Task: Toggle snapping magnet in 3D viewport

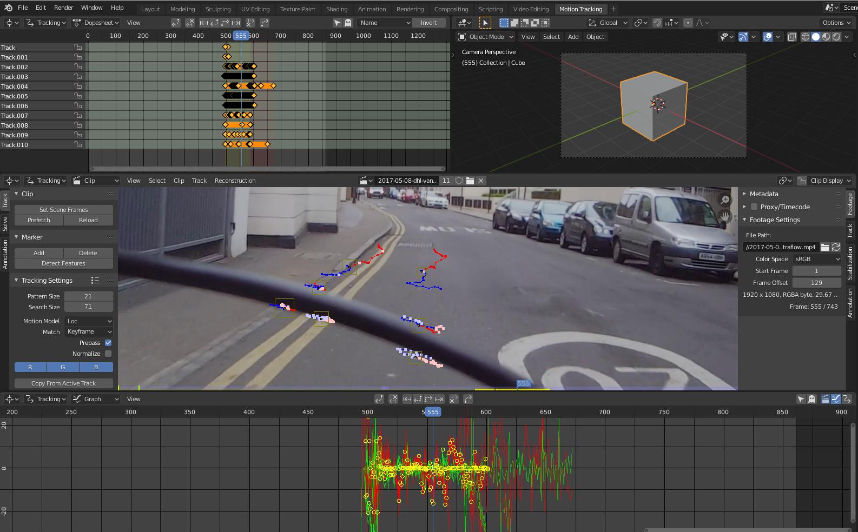Action: 657,23
